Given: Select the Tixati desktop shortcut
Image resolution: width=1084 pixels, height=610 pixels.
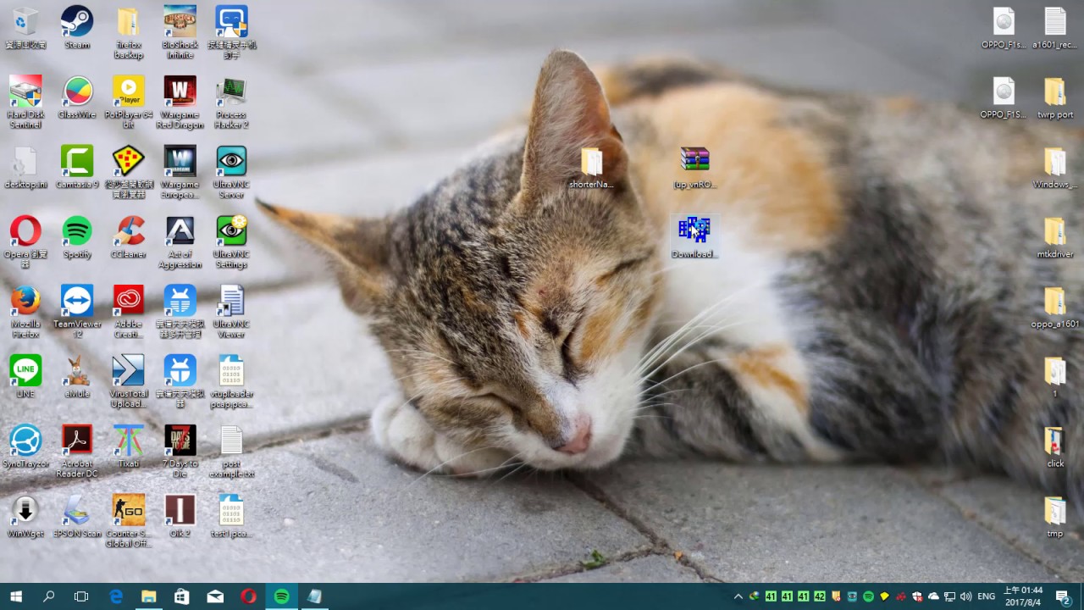Looking at the screenshot, I should pos(129,446).
